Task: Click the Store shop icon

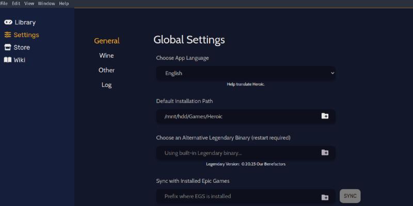Action: coord(8,47)
